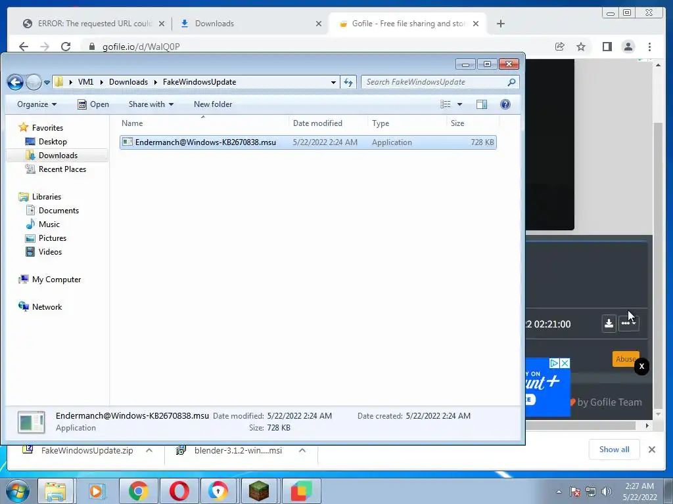Click the Abuse button on Gofile

pos(626,359)
